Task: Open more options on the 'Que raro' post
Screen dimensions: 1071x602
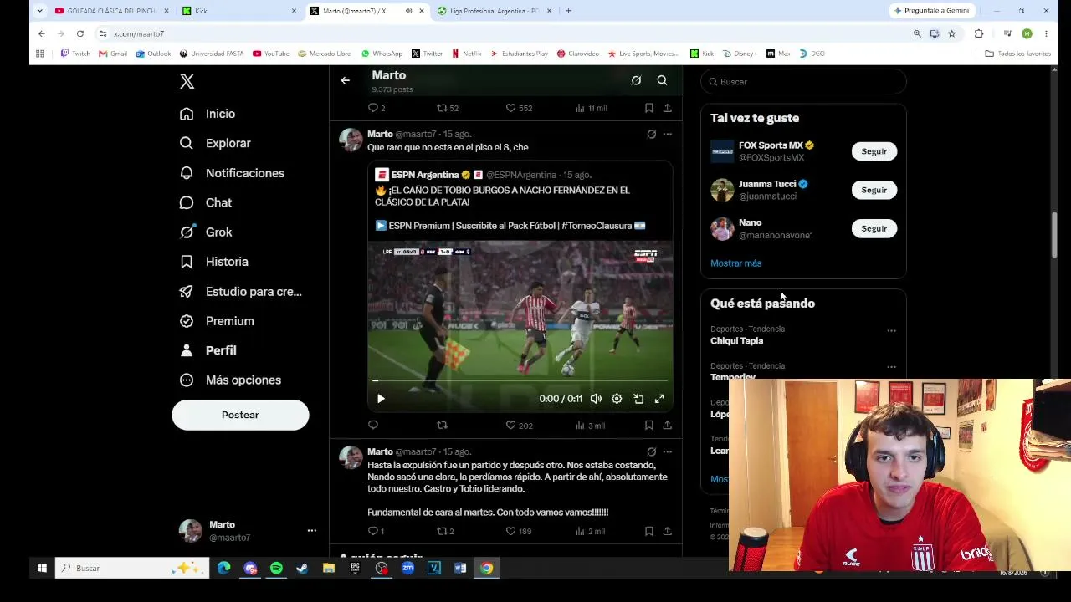Action: coord(667,134)
